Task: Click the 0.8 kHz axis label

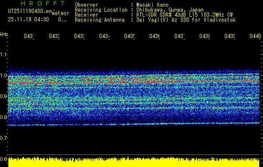Action: point(3,117)
